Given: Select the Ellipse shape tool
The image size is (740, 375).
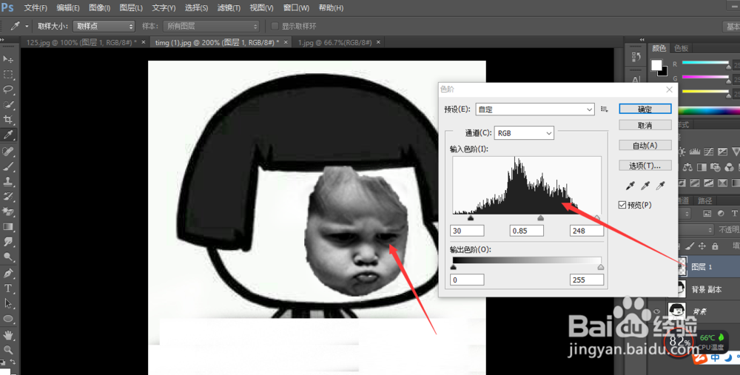Looking at the screenshot, I should coord(8,319).
